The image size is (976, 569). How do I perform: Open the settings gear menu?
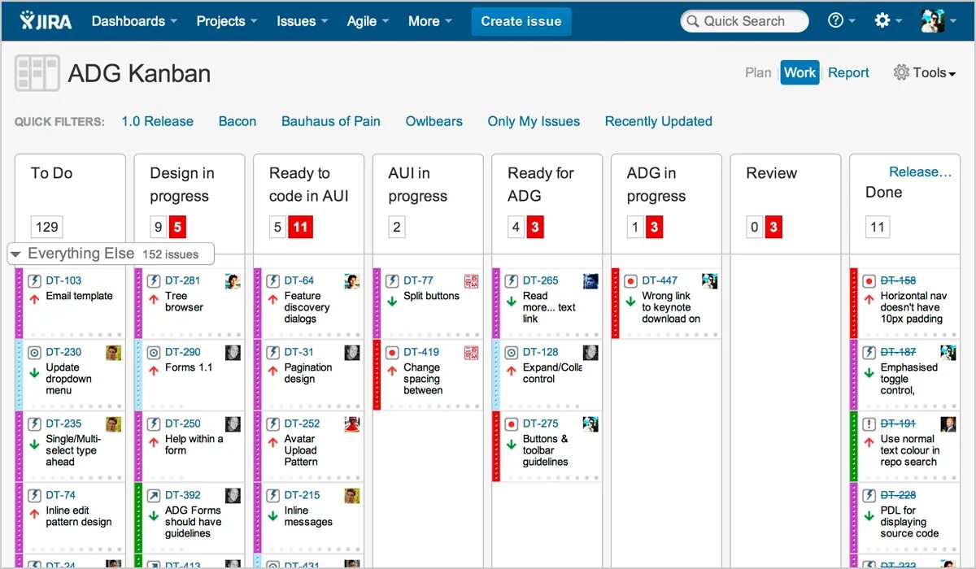point(882,21)
